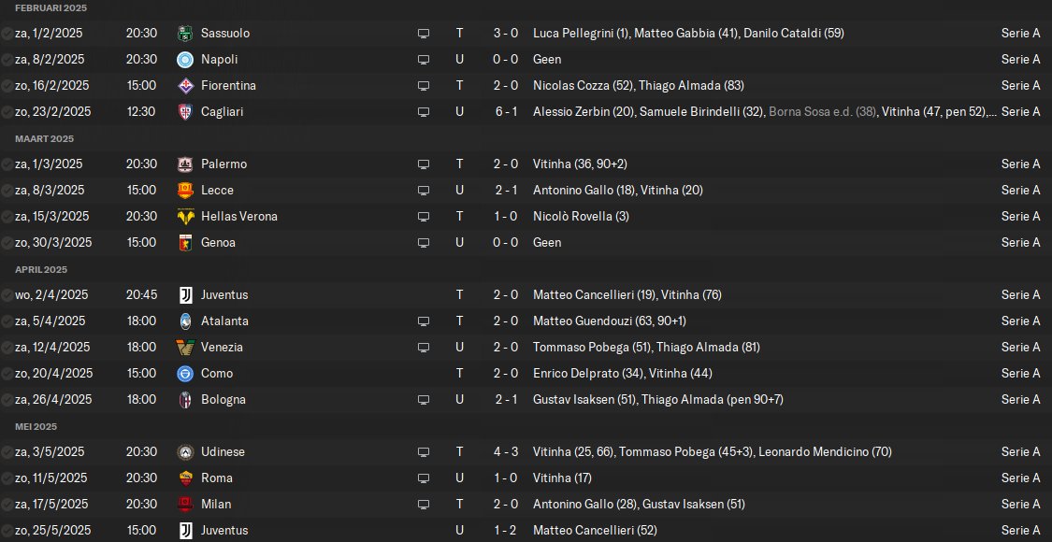Click the Bologna club badge
The image size is (1052, 542).
(x=185, y=399)
